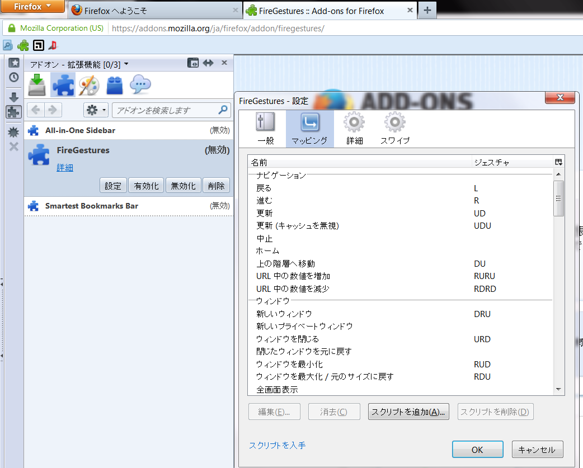Select the 進む gesture row
The width and height of the screenshot is (583, 468).
[401, 201]
